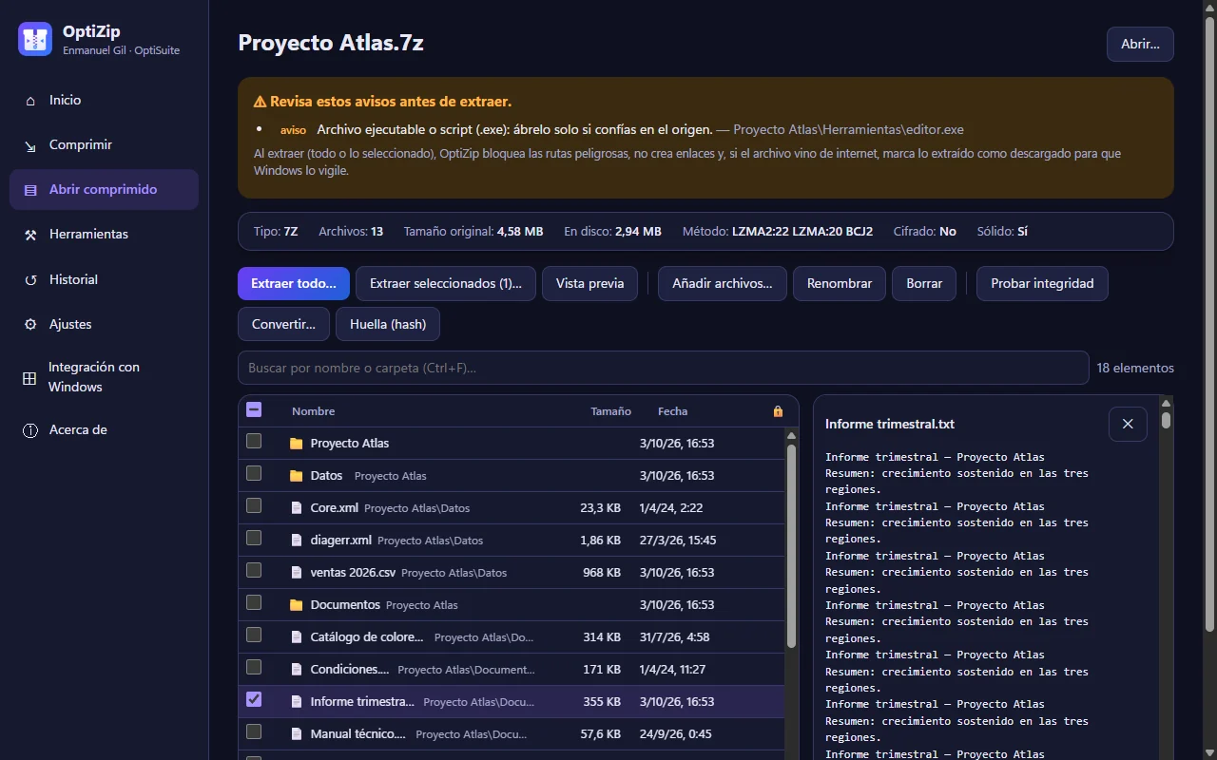Click the Comprimir arrow icon in sidebar

click(30, 145)
